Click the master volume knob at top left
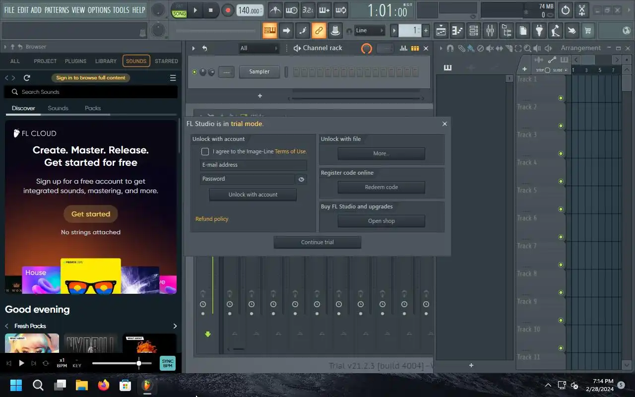 pos(158,10)
